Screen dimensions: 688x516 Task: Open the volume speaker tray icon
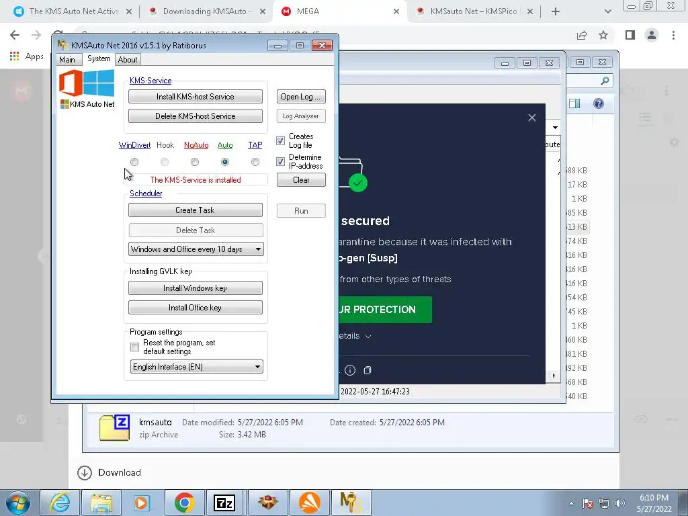click(x=620, y=503)
